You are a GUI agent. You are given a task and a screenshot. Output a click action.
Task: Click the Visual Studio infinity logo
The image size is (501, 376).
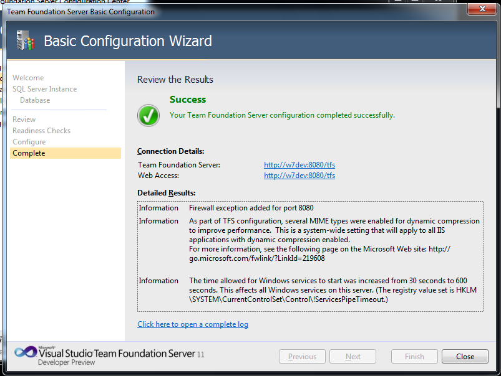click(x=26, y=352)
